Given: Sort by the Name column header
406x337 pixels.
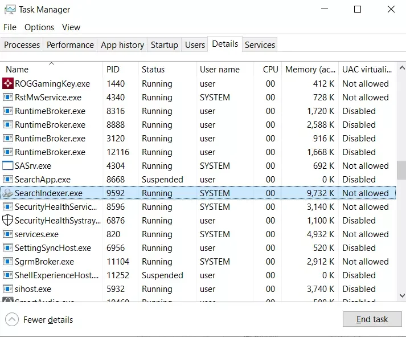Looking at the screenshot, I should (x=51, y=69).
